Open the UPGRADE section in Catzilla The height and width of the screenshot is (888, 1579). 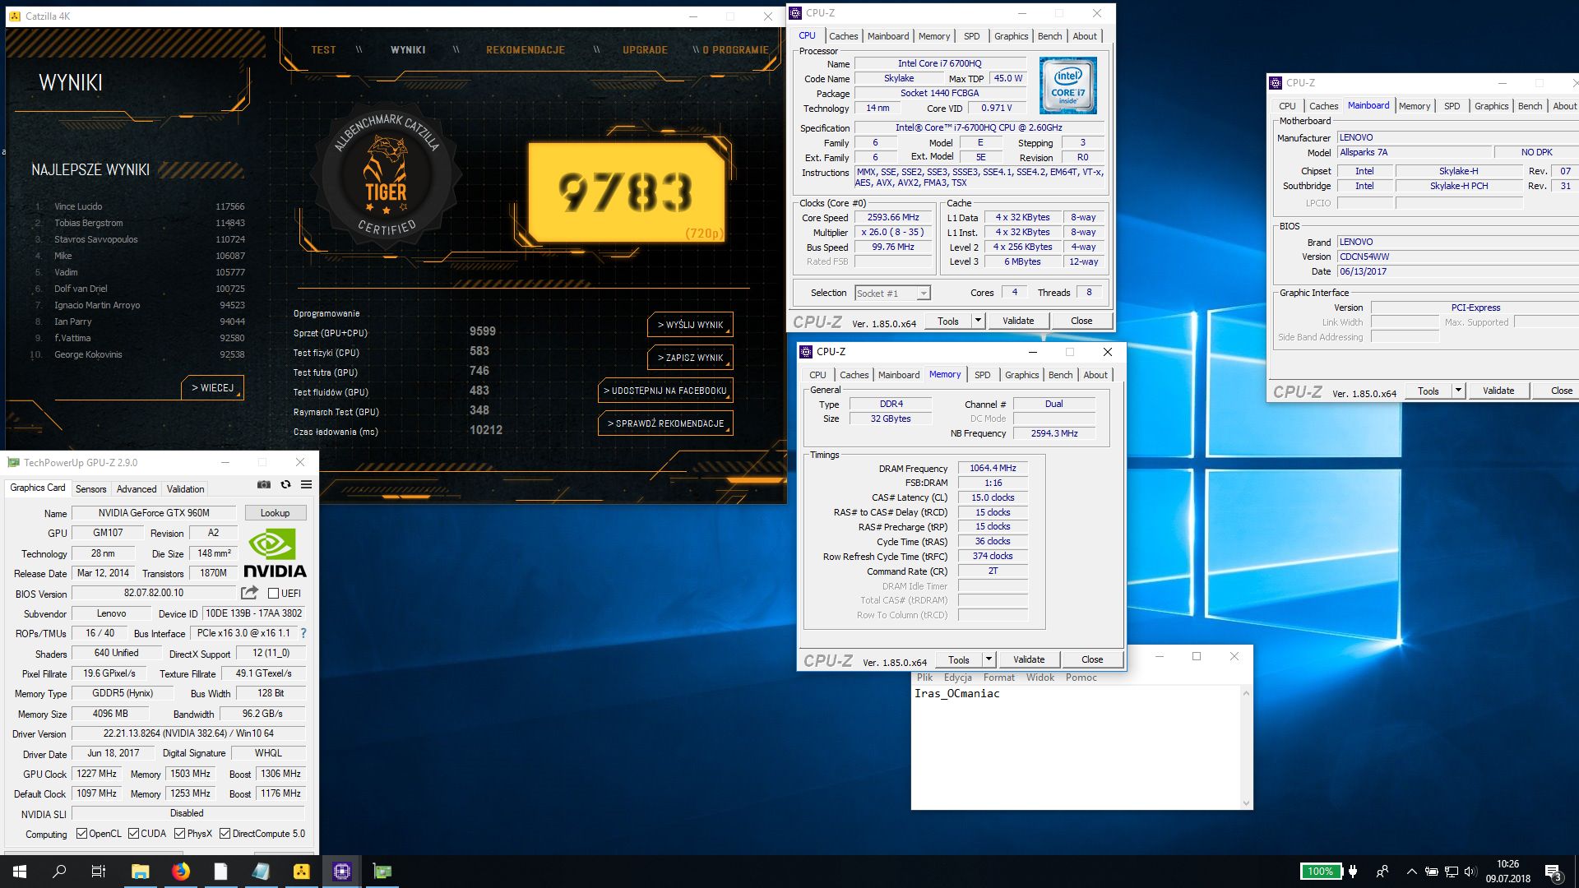[645, 50]
